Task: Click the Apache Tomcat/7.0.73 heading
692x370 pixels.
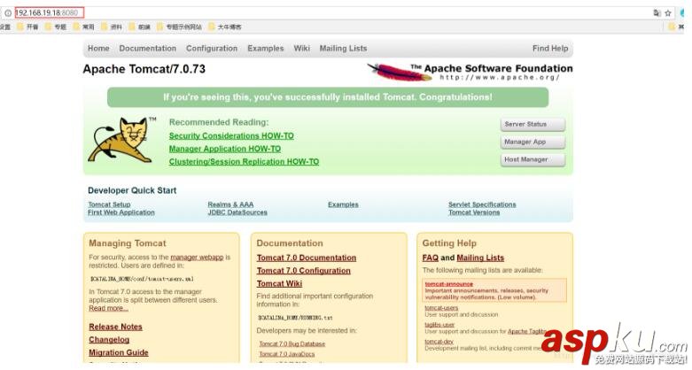Action: (144, 69)
